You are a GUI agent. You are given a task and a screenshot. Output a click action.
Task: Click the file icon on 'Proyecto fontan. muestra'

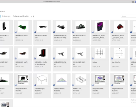[x=112, y=85]
